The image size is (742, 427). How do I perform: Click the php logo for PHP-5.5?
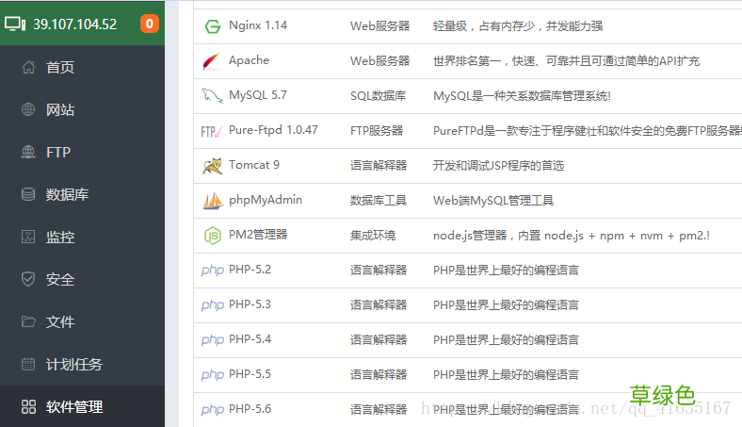click(x=213, y=375)
